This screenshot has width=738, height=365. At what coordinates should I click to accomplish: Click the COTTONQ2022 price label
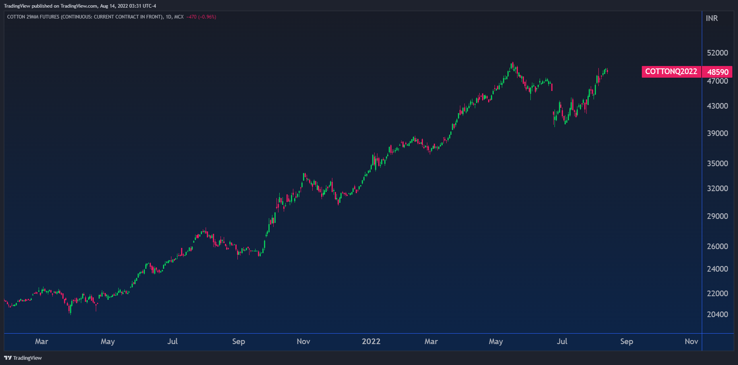671,72
